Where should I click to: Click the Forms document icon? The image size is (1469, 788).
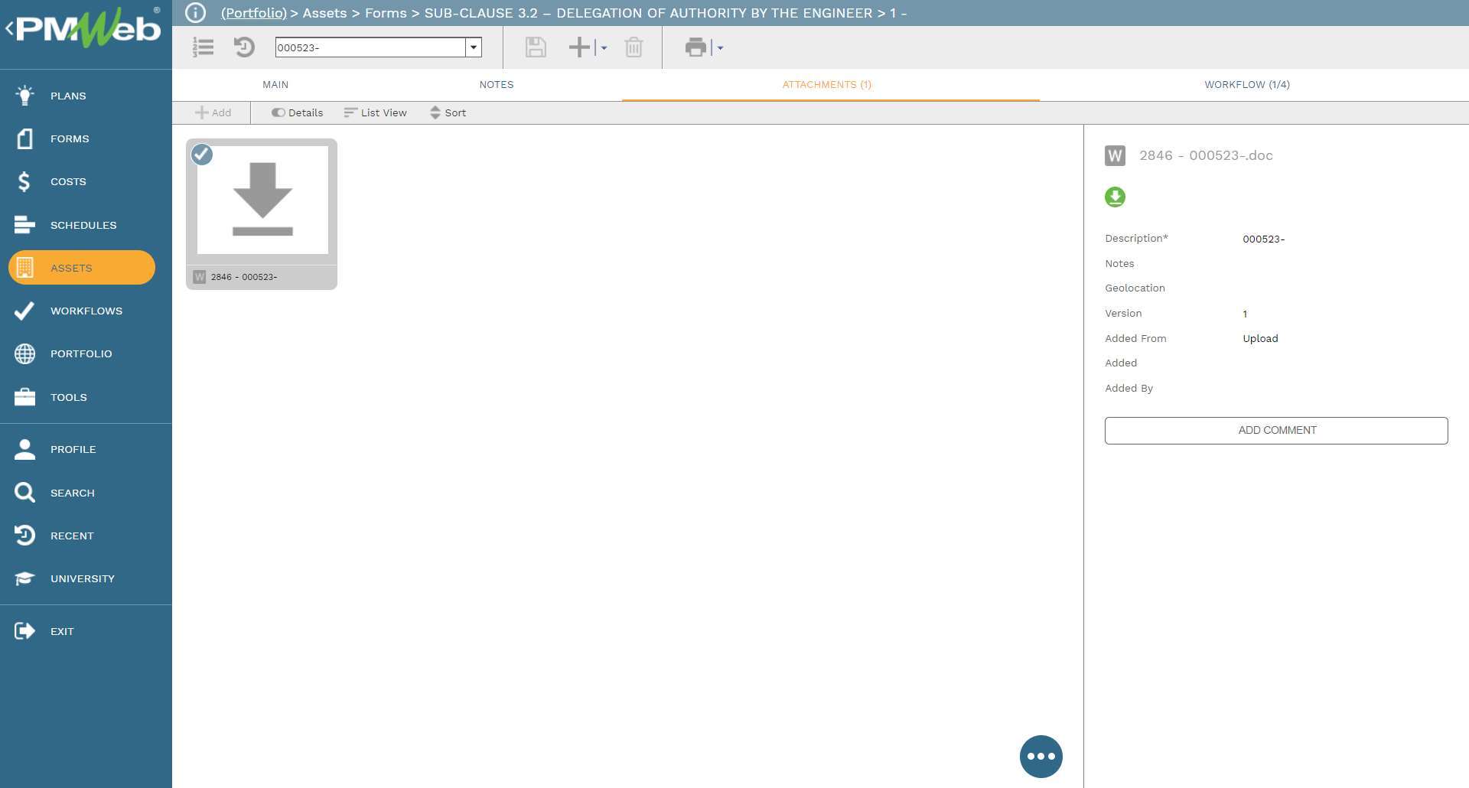(x=24, y=138)
